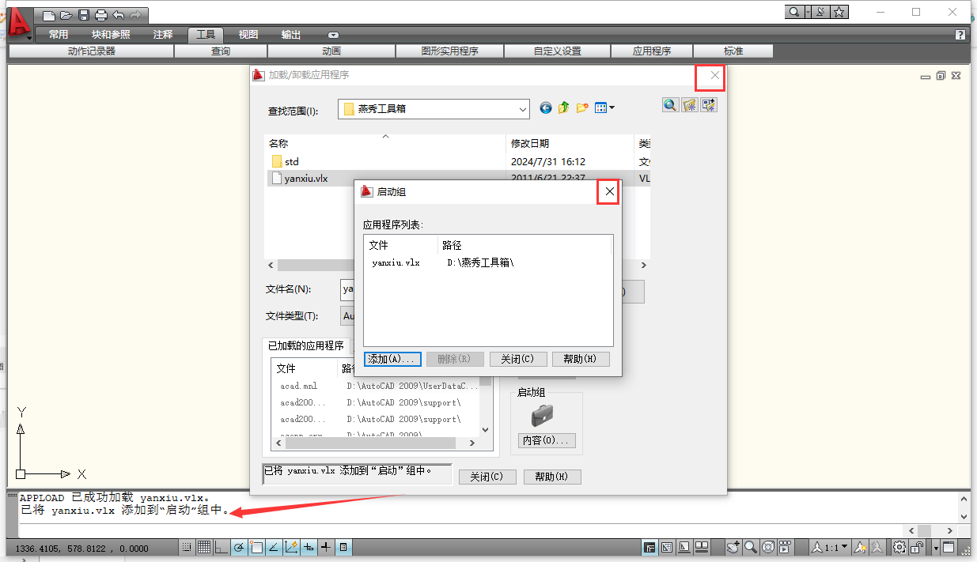Click the AutoCAD application menu logo

pyautogui.click(x=19, y=22)
